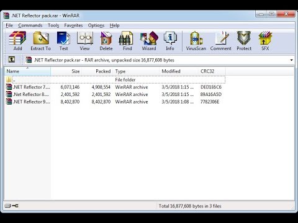Click the modified date 3/5/2018 1:08
This screenshot has height=223, width=298.
pyautogui.click(x=178, y=102)
